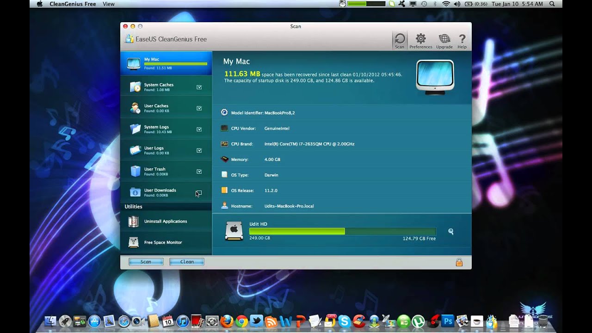Image resolution: width=592 pixels, height=333 pixels.
Task: Click the orange lock icon
Action: pyautogui.click(x=459, y=262)
